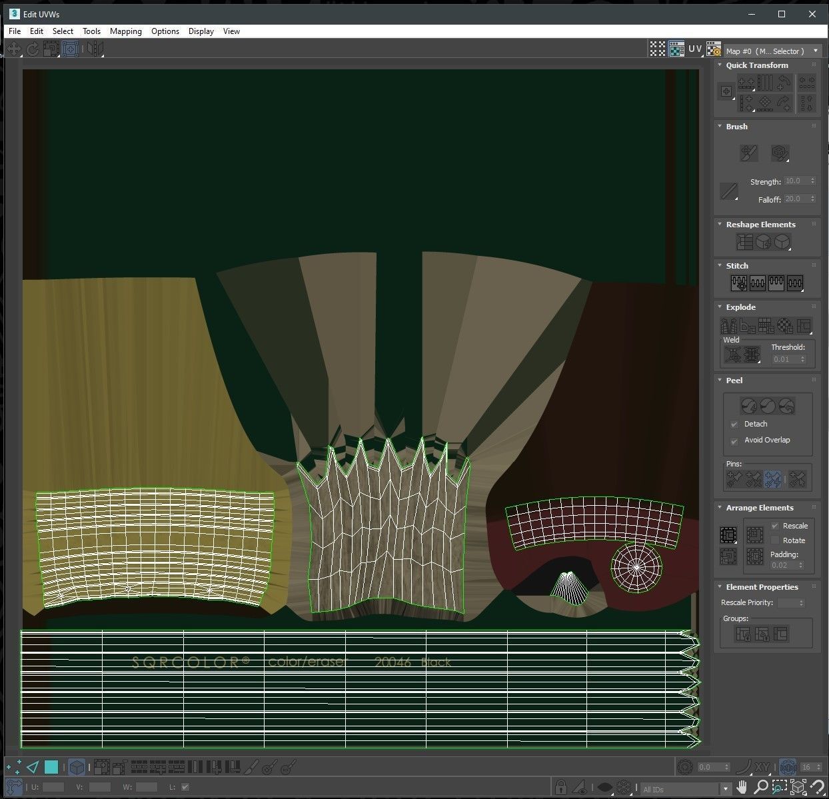Toggle the Peel Mode icon
This screenshot has height=799, width=829.
[x=768, y=405]
